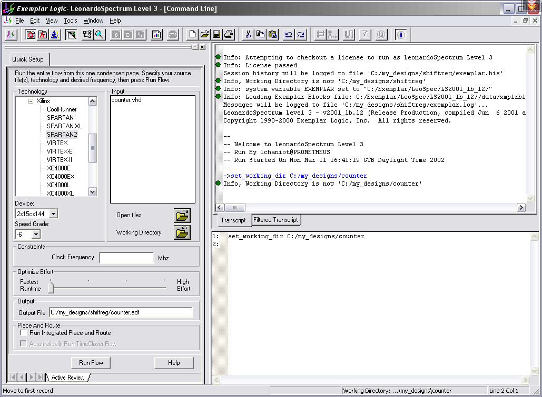Click the open folder toolbar icon
542x397 pixels.
tap(204, 35)
